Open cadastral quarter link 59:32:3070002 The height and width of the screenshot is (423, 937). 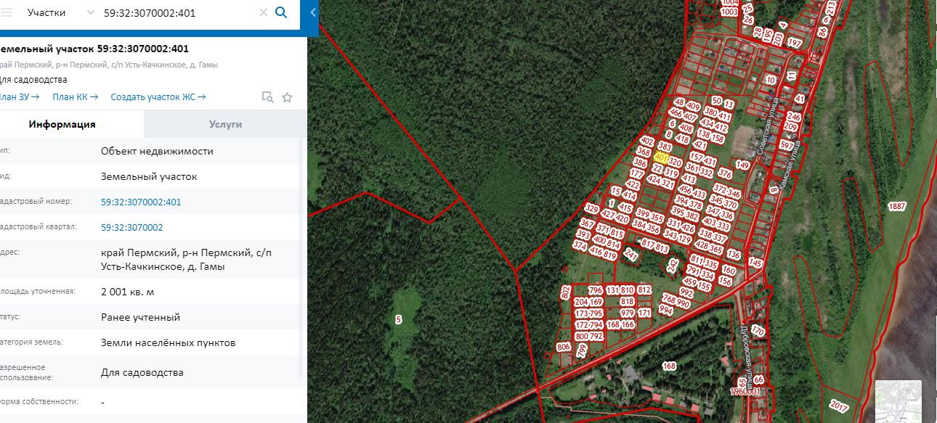(x=131, y=227)
